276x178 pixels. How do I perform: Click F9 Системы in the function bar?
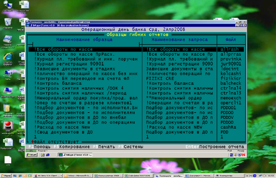coord(131,147)
